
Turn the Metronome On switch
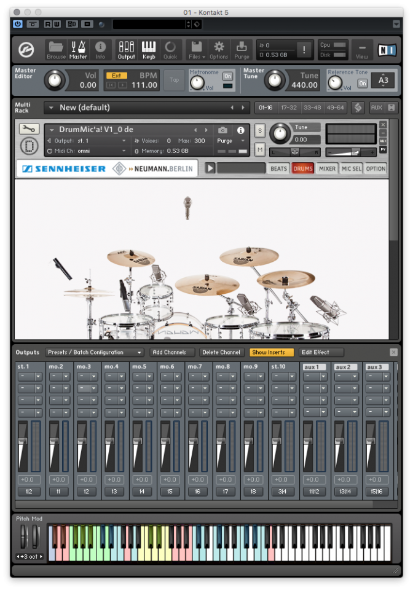point(227,76)
